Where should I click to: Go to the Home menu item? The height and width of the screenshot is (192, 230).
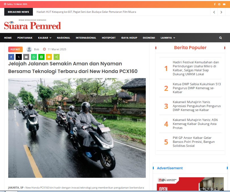pos(8,38)
